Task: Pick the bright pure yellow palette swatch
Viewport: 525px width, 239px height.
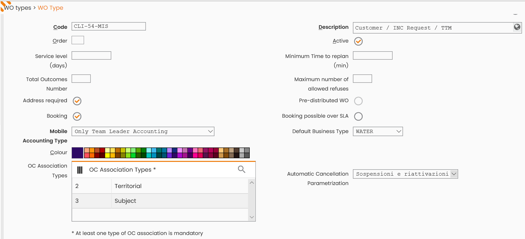Action: coord(108,156)
